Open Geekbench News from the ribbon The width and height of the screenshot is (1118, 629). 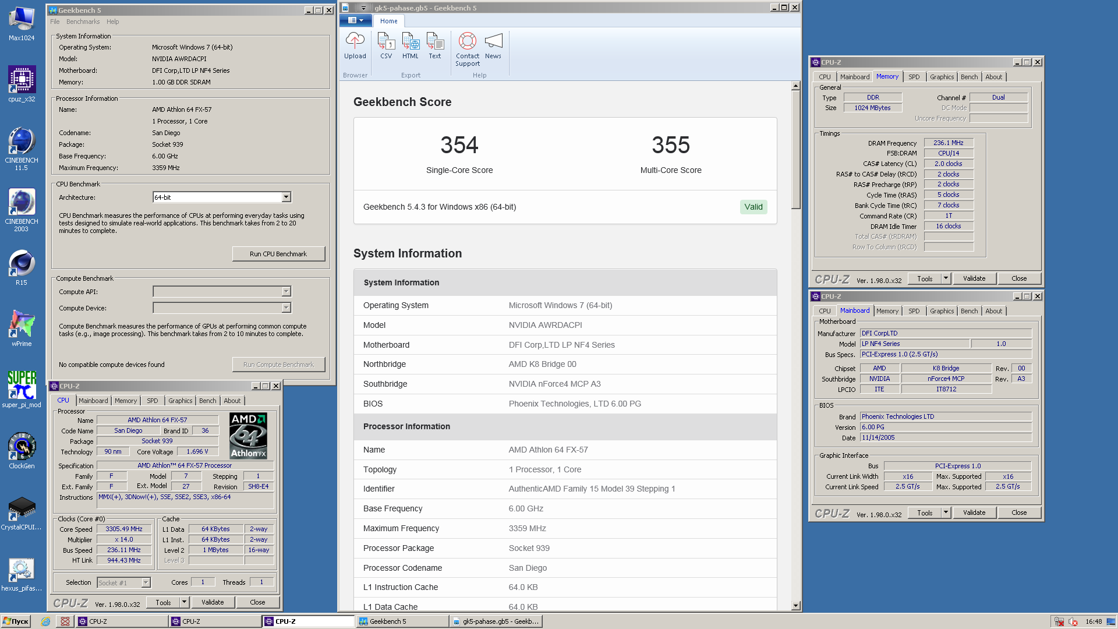(493, 45)
